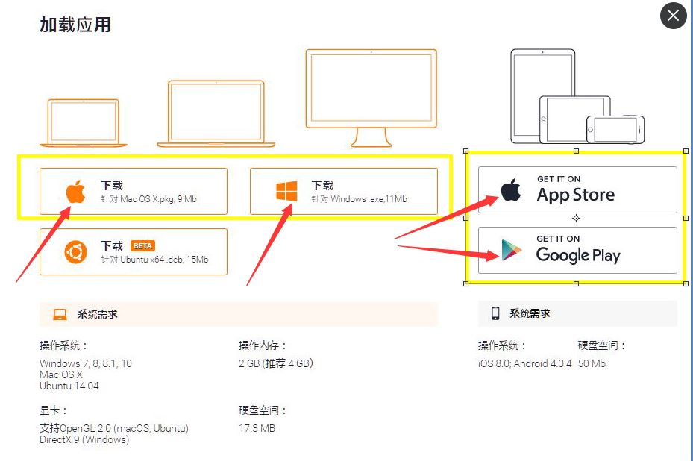
Task: Click the 显卡 label
Action: tap(53, 410)
